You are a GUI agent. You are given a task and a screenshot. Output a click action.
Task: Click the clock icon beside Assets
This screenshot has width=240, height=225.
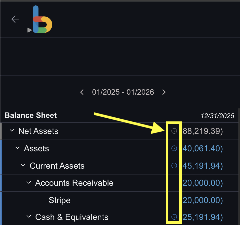point(174,148)
